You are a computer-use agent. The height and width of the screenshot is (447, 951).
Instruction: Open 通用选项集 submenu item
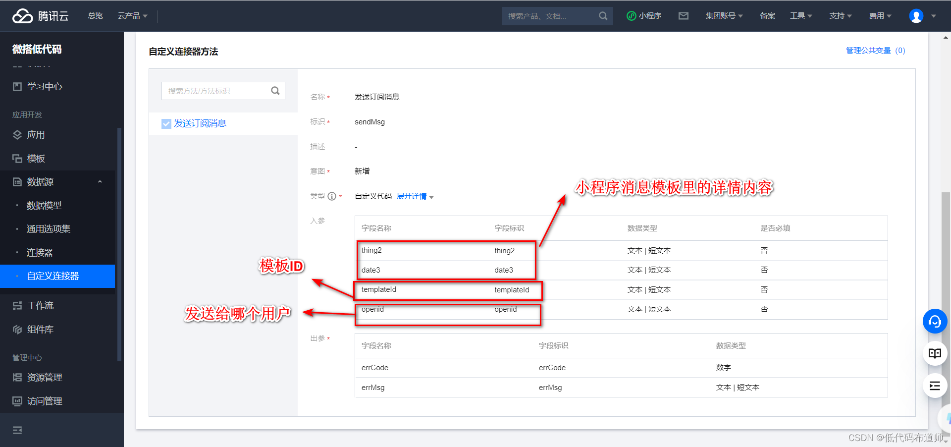pyautogui.click(x=49, y=229)
